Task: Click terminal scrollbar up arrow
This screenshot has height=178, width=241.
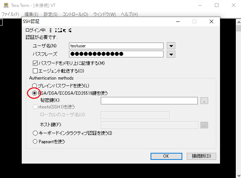Action: [x=239, y=22]
